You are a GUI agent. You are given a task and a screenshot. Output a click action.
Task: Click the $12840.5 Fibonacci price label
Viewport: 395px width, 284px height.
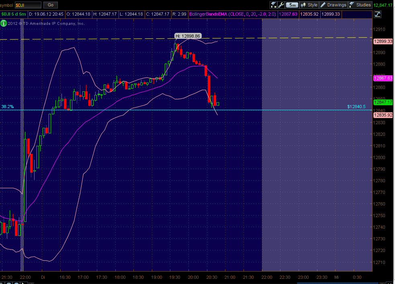pyautogui.click(x=356, y=107)
